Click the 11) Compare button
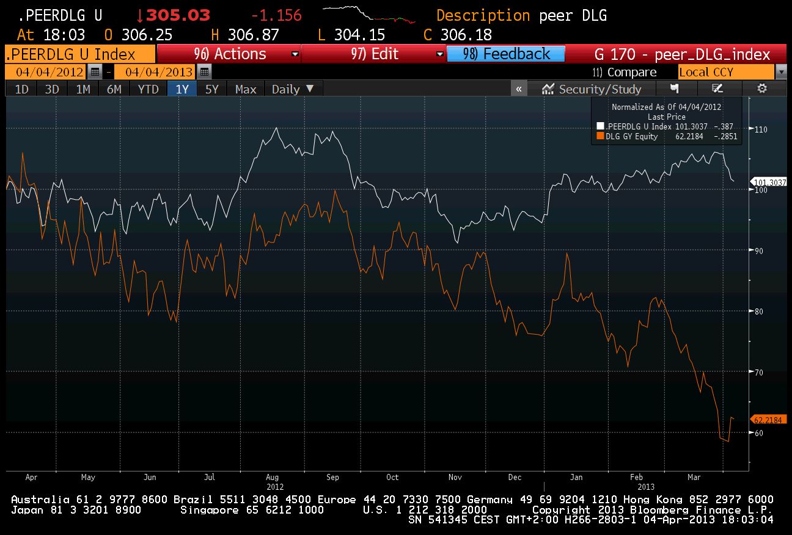The image size is (792, 535). tap(624, 72)
